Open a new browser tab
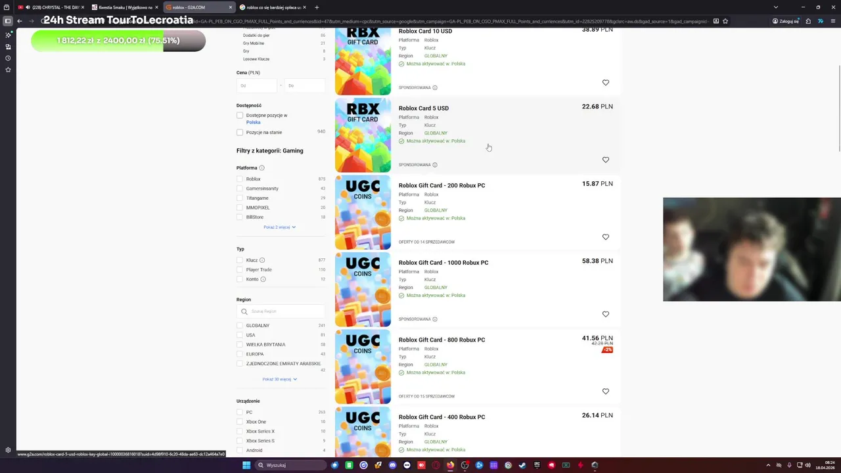Viewport: 841px width, 473px height. tap(317, 7)
